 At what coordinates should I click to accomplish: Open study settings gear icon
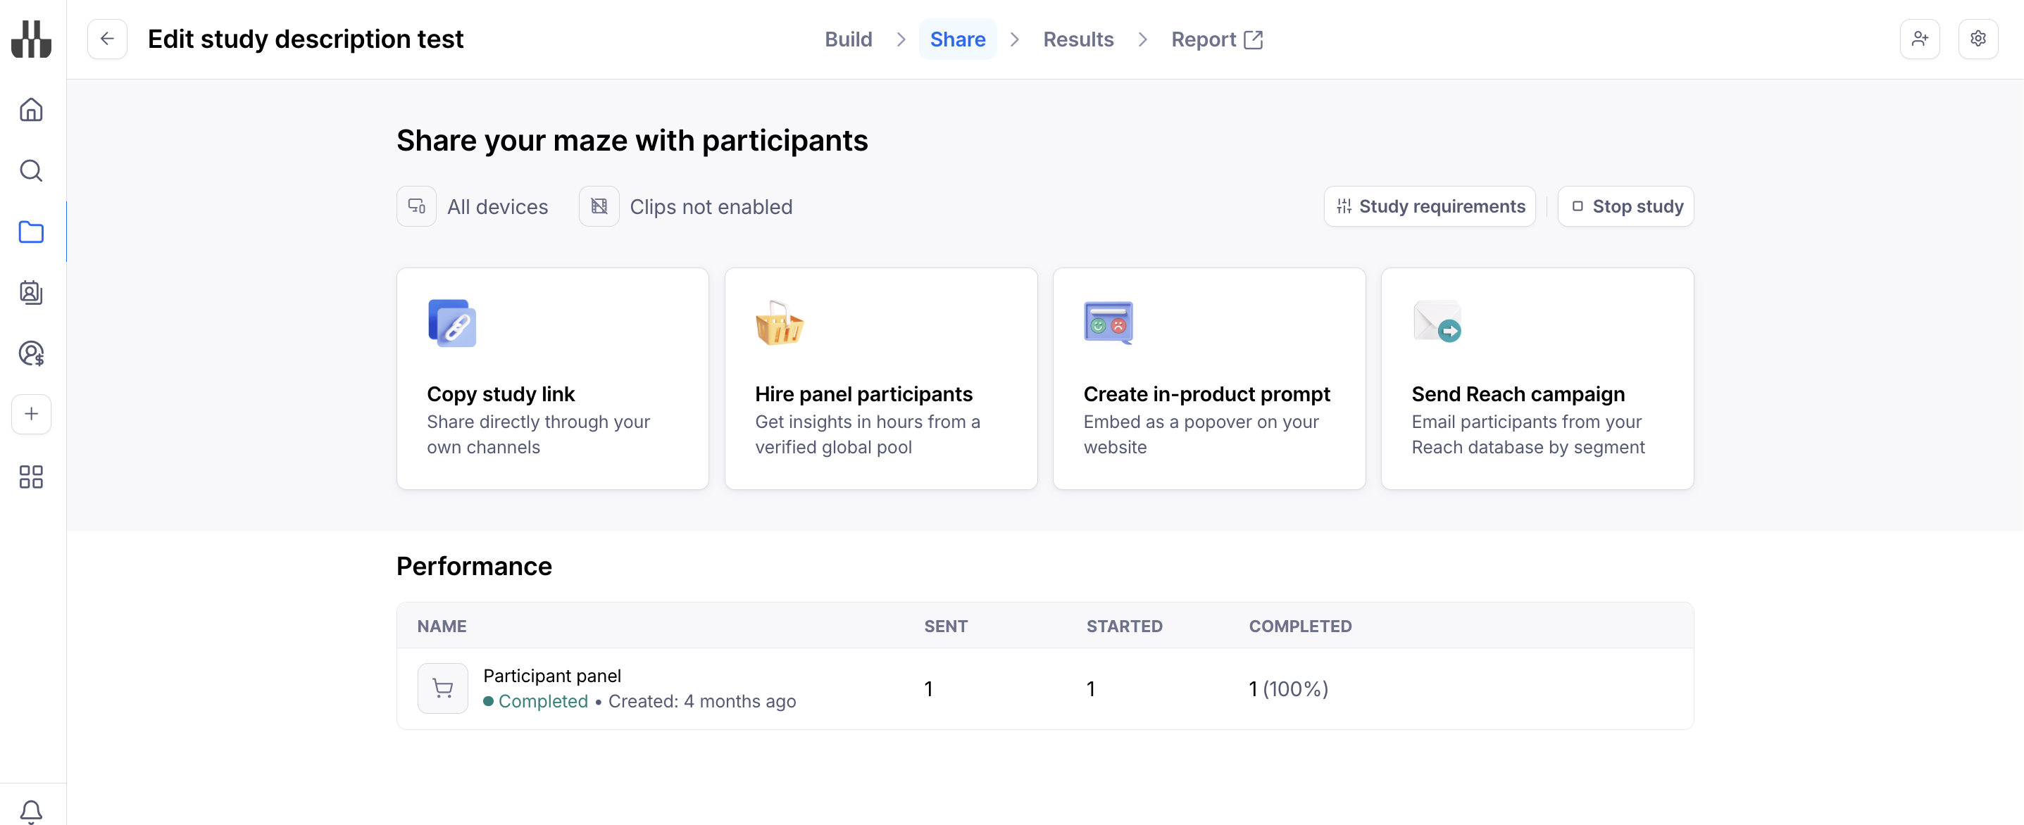pyautogui.click(x=1978, y=39)
